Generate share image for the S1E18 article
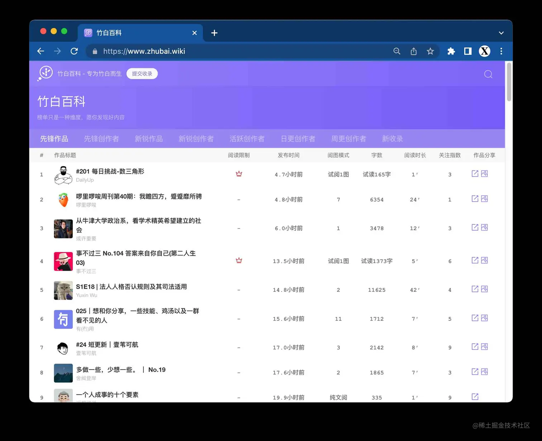 point(485,289)
